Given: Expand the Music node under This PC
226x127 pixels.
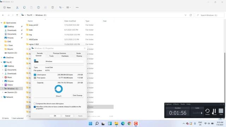Looking at the screenshot, I should (3, 77).
